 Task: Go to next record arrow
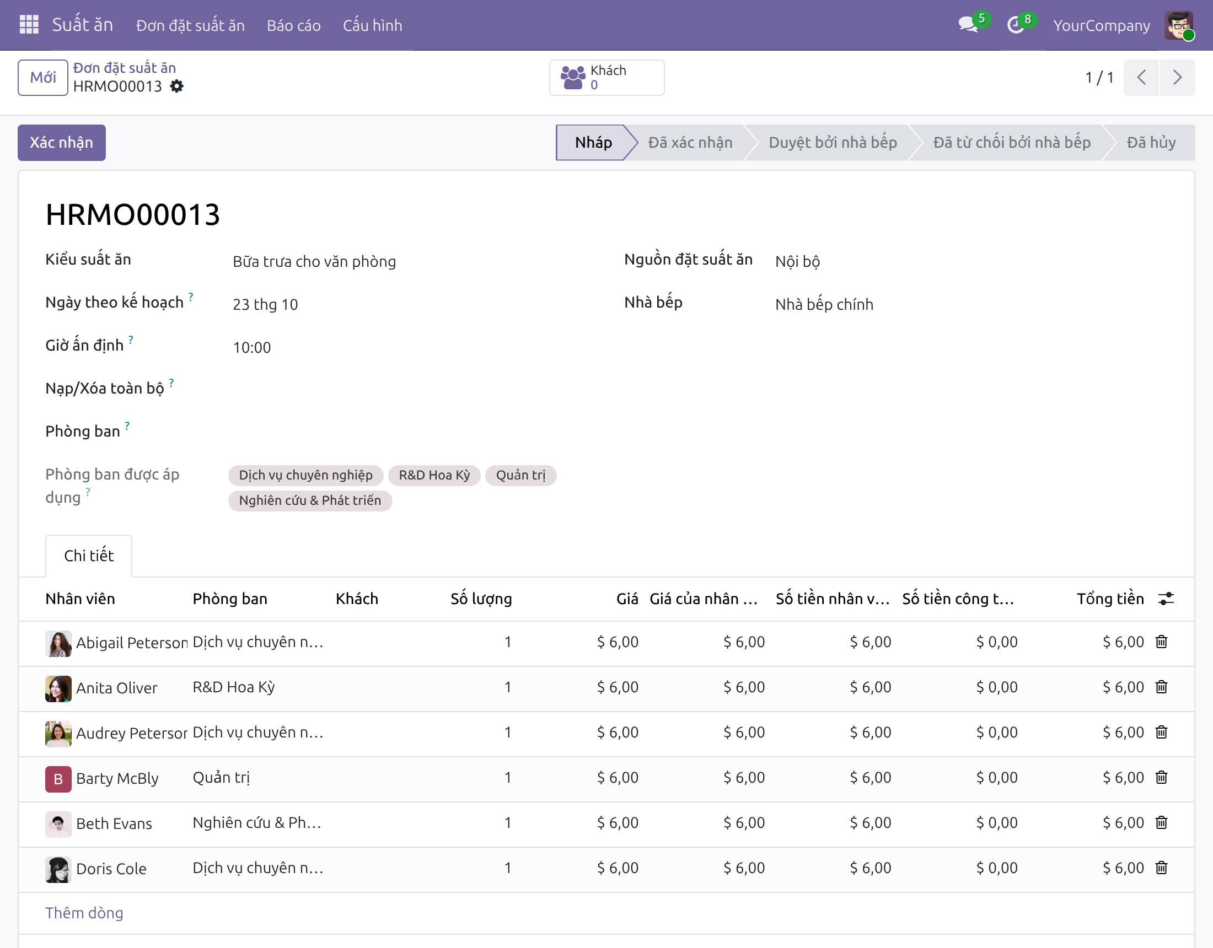(1177, 78)
